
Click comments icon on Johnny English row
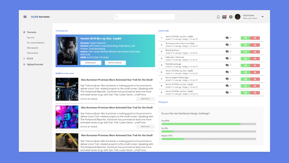[227, 79]
